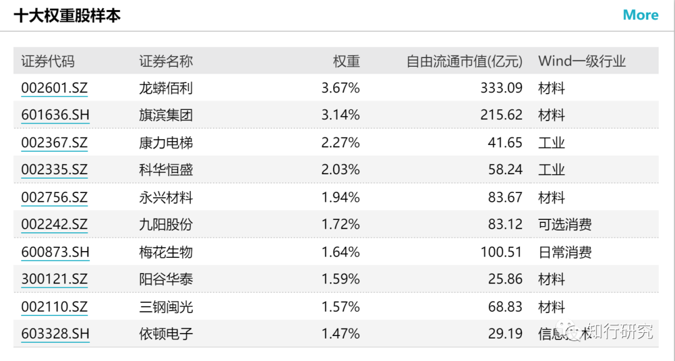The width and height of the screenshot is (675, 361).
Task: Open stock code 603328.SH link
Action: (x=55, y=334)
